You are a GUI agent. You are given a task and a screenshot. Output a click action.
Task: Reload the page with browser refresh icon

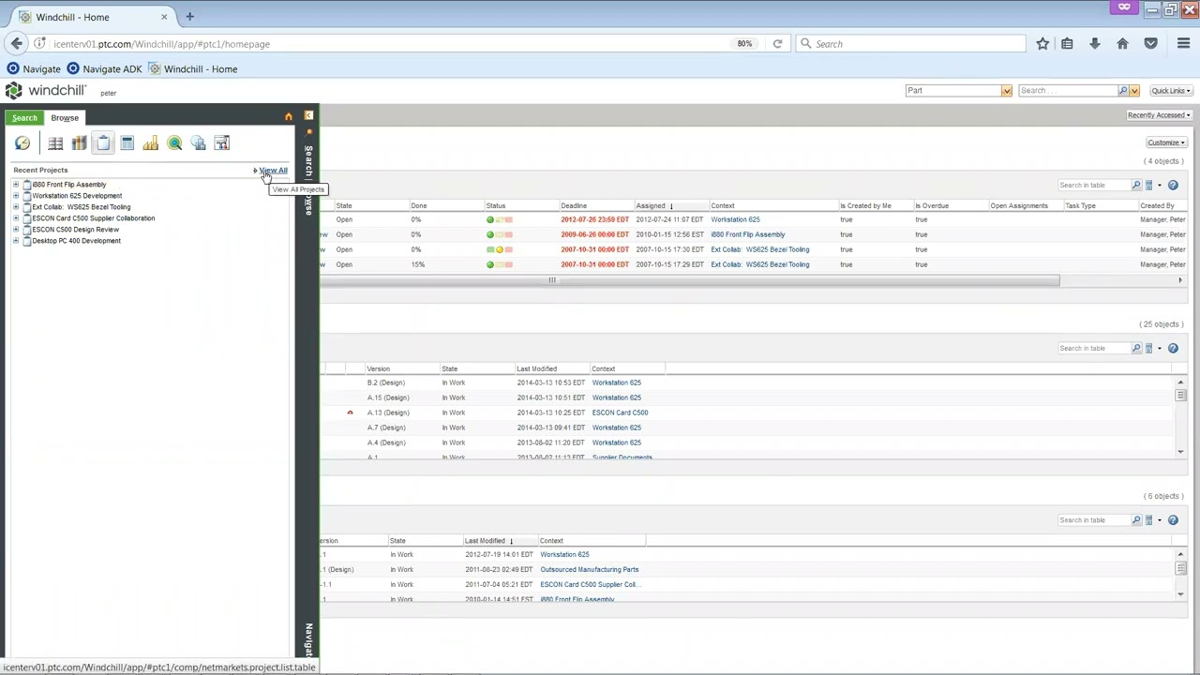pyautogui.click(x=777, y=44)
